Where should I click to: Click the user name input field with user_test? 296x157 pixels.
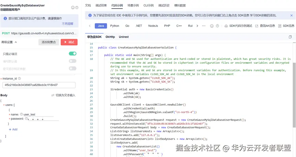point(39,114)
